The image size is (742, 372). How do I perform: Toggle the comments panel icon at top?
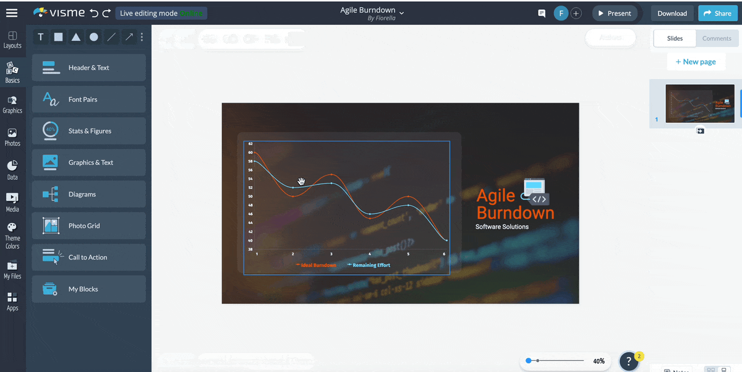point(541,12)
